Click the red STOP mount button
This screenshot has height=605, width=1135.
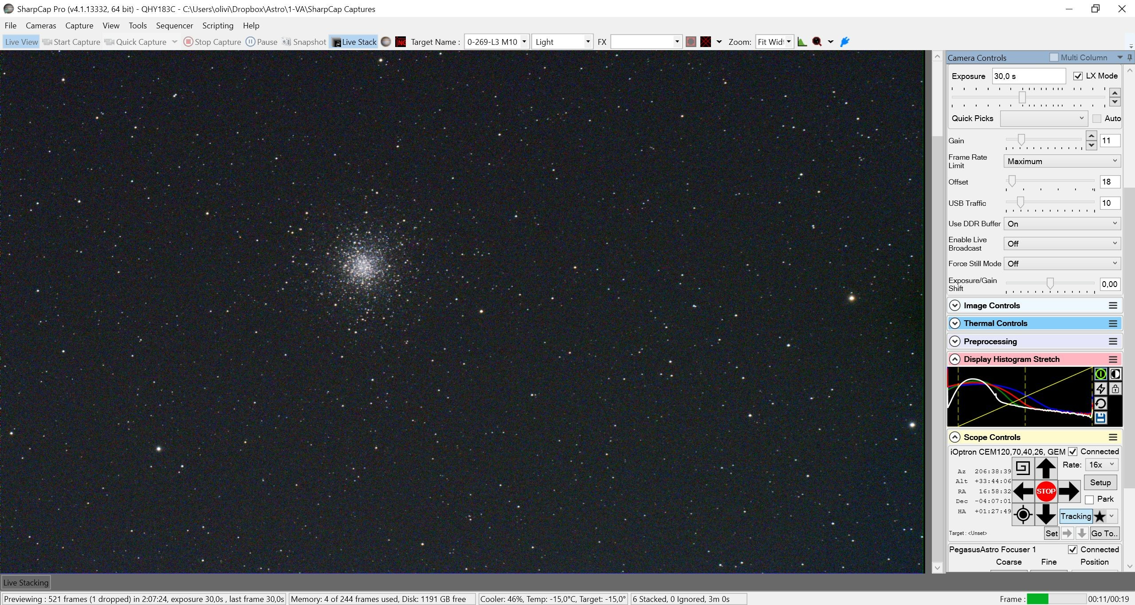[1046, 491]
